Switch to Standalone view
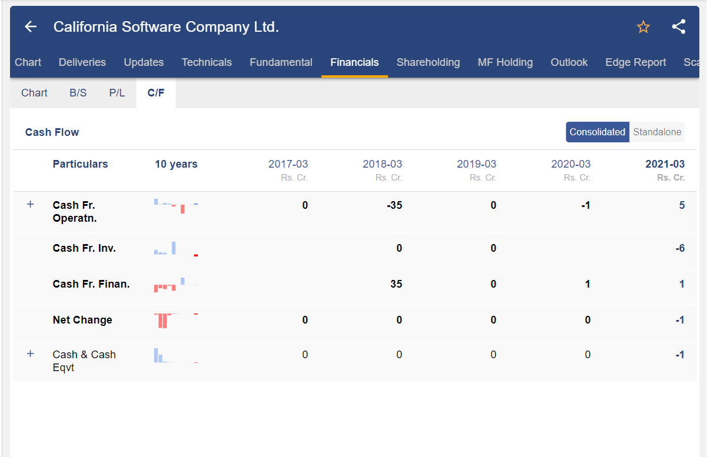 pyautogui.click(x=657, y=132)
